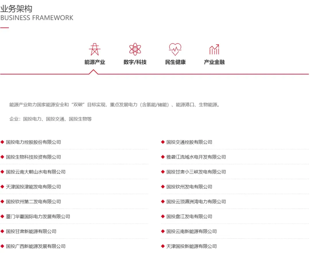The height and width of the screenshot is (253, 310).
Task: Open the 民生健康 tab label
Action: coord(175,62)
